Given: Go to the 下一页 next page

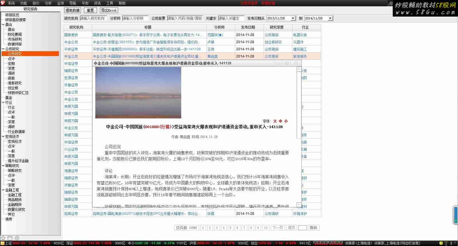Looking at the screenshot, I should [278, 228].
